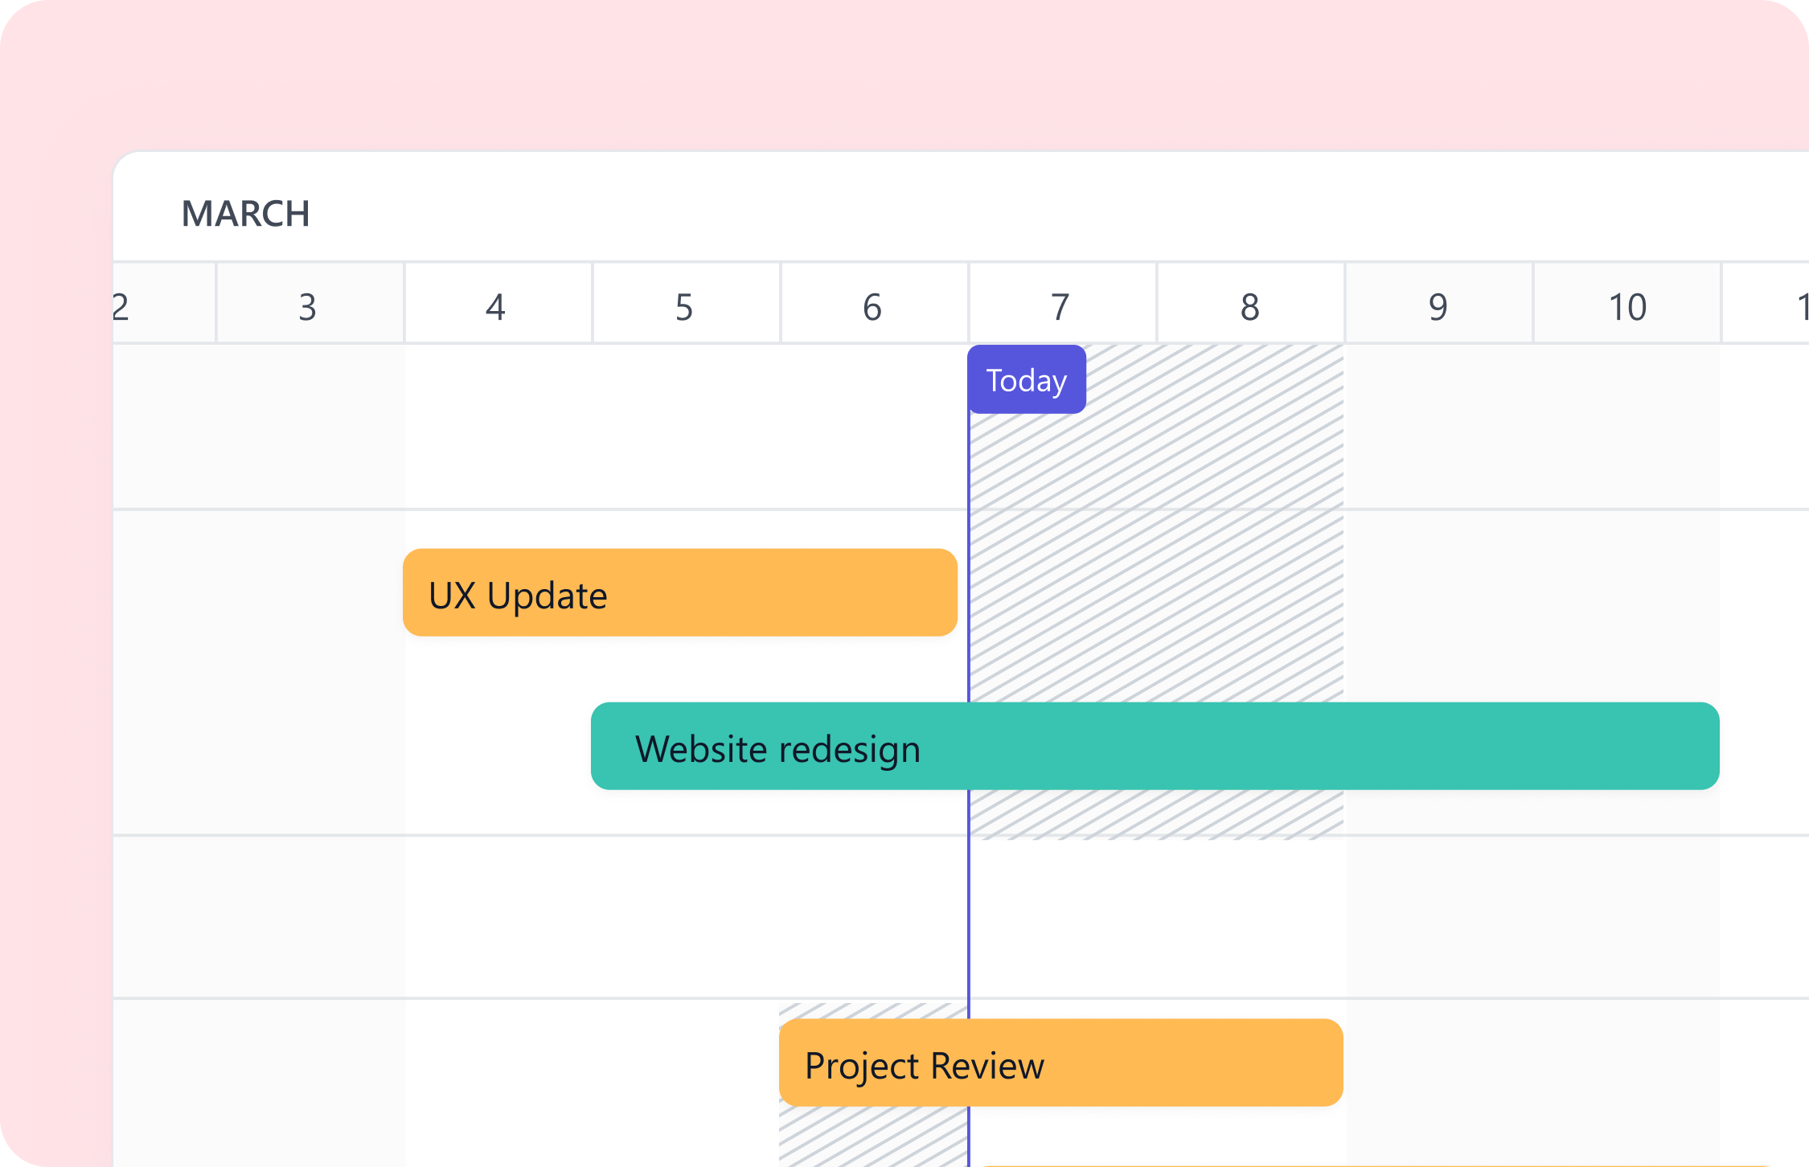Click the MARCH month header
The image size is (1809, 1167).
pos(245,214)
